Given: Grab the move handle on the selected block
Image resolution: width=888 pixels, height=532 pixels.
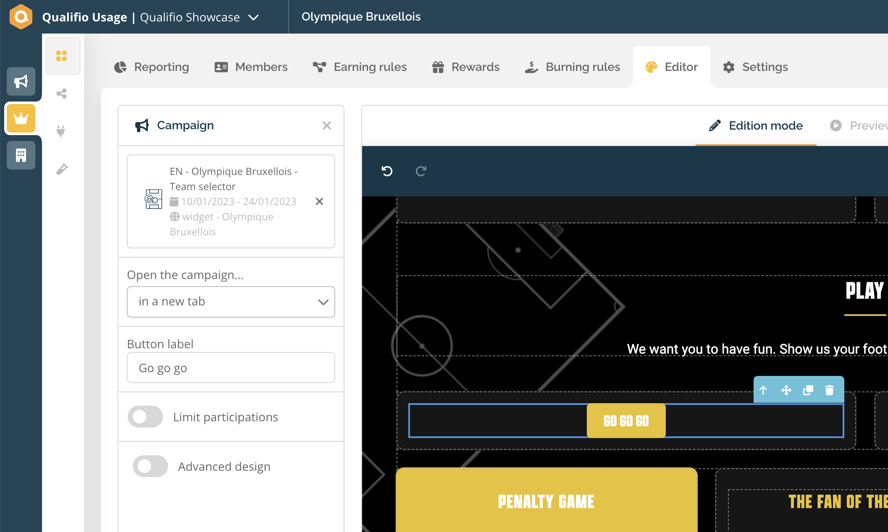Looking at the screenshot, I should (786, 390).
